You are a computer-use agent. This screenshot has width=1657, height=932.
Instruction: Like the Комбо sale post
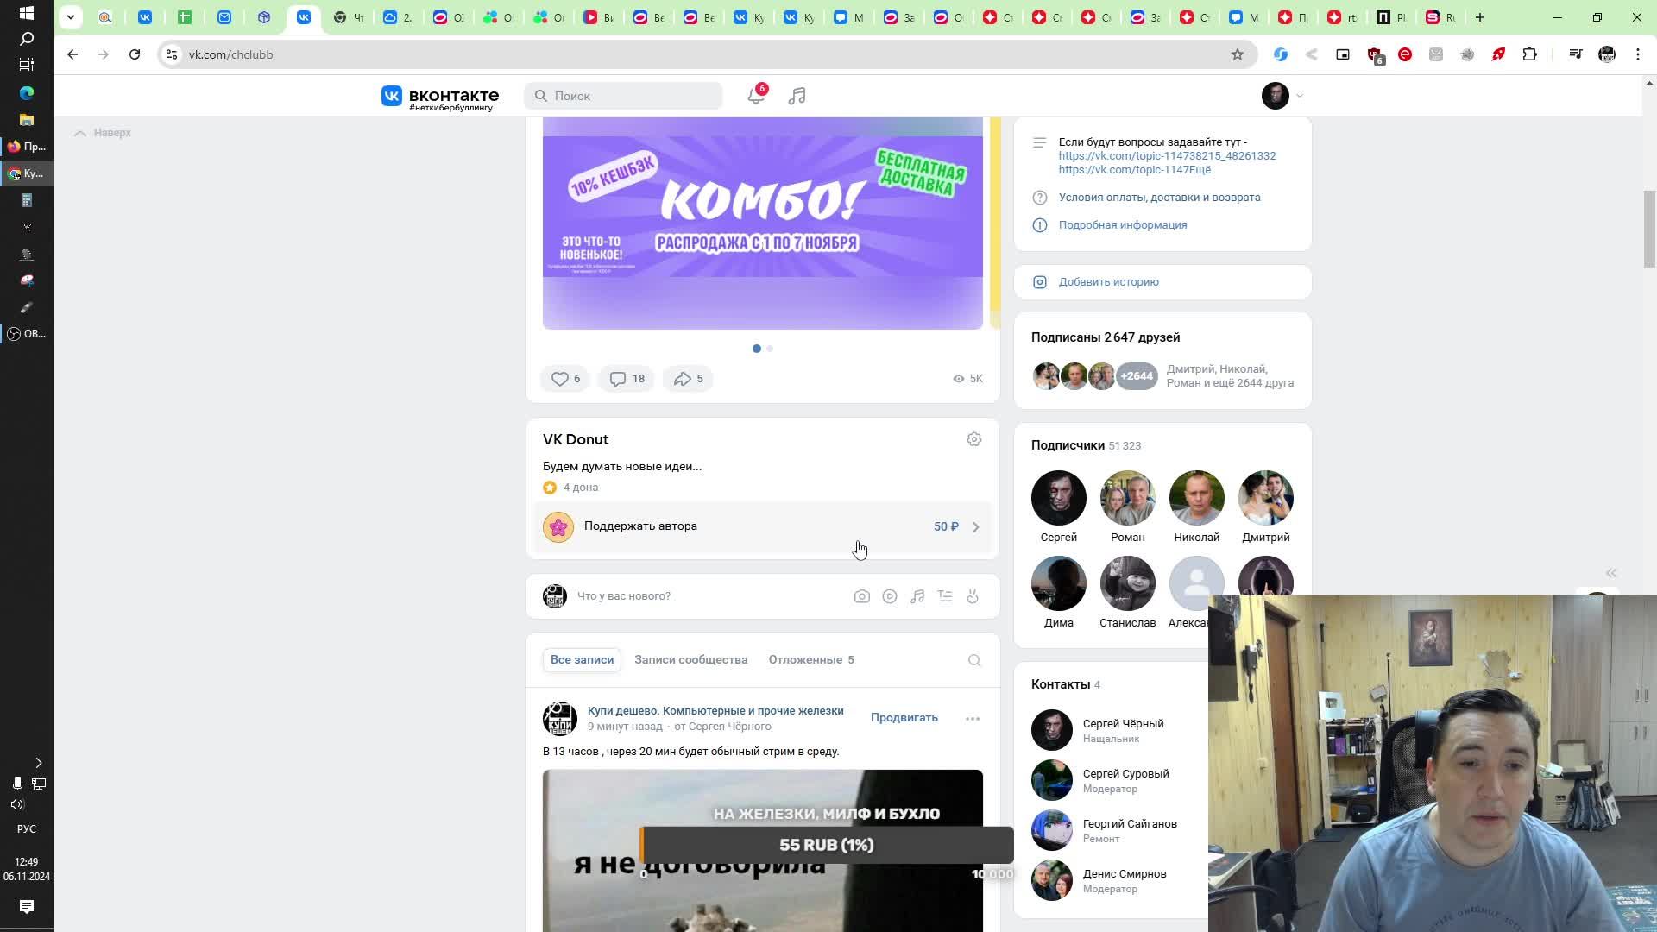coord(564,379)
